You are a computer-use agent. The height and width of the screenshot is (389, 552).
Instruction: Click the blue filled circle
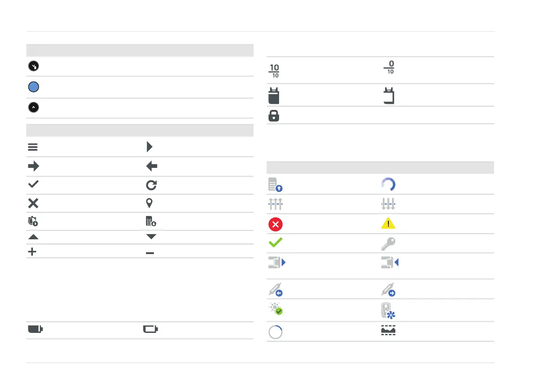(34, 87)
